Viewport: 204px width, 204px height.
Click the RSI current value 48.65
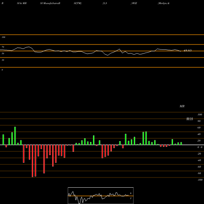pos(188,51)
